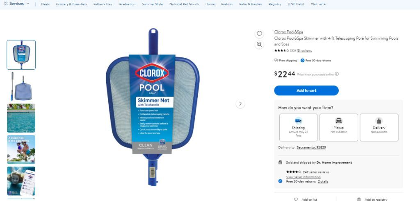
Task: Go to next product image arrow
Action: [240, 104]
